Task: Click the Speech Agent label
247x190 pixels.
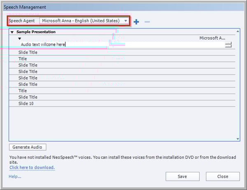Action: point(21,21)
